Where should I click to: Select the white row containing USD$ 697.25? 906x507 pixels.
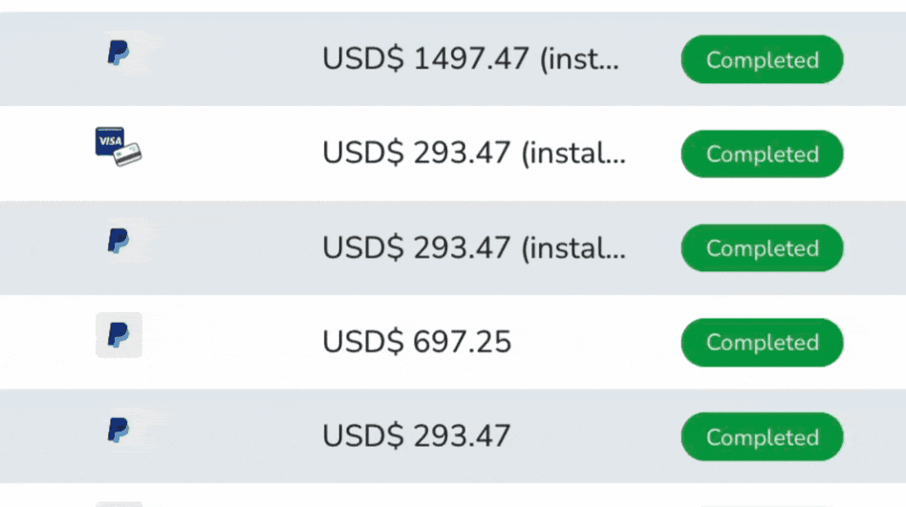pyautogui.click(x=453, y=342)
